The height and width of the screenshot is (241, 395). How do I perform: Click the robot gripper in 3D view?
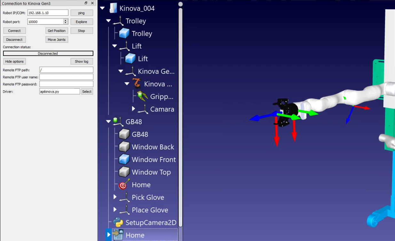click(x=285, y=112)
